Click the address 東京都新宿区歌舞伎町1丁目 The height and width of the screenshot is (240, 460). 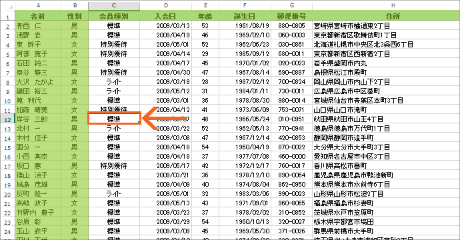pyautogui.click(x=355, y=35)
